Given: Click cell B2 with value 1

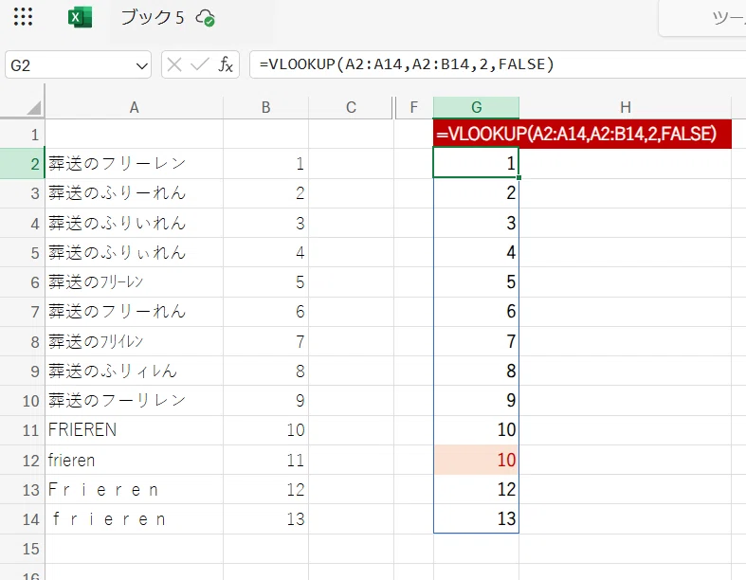Looking at the screenshot, I should (266, 164).
